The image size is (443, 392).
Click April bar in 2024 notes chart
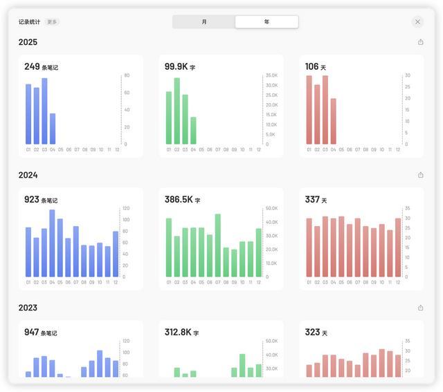tap(52, 243)
